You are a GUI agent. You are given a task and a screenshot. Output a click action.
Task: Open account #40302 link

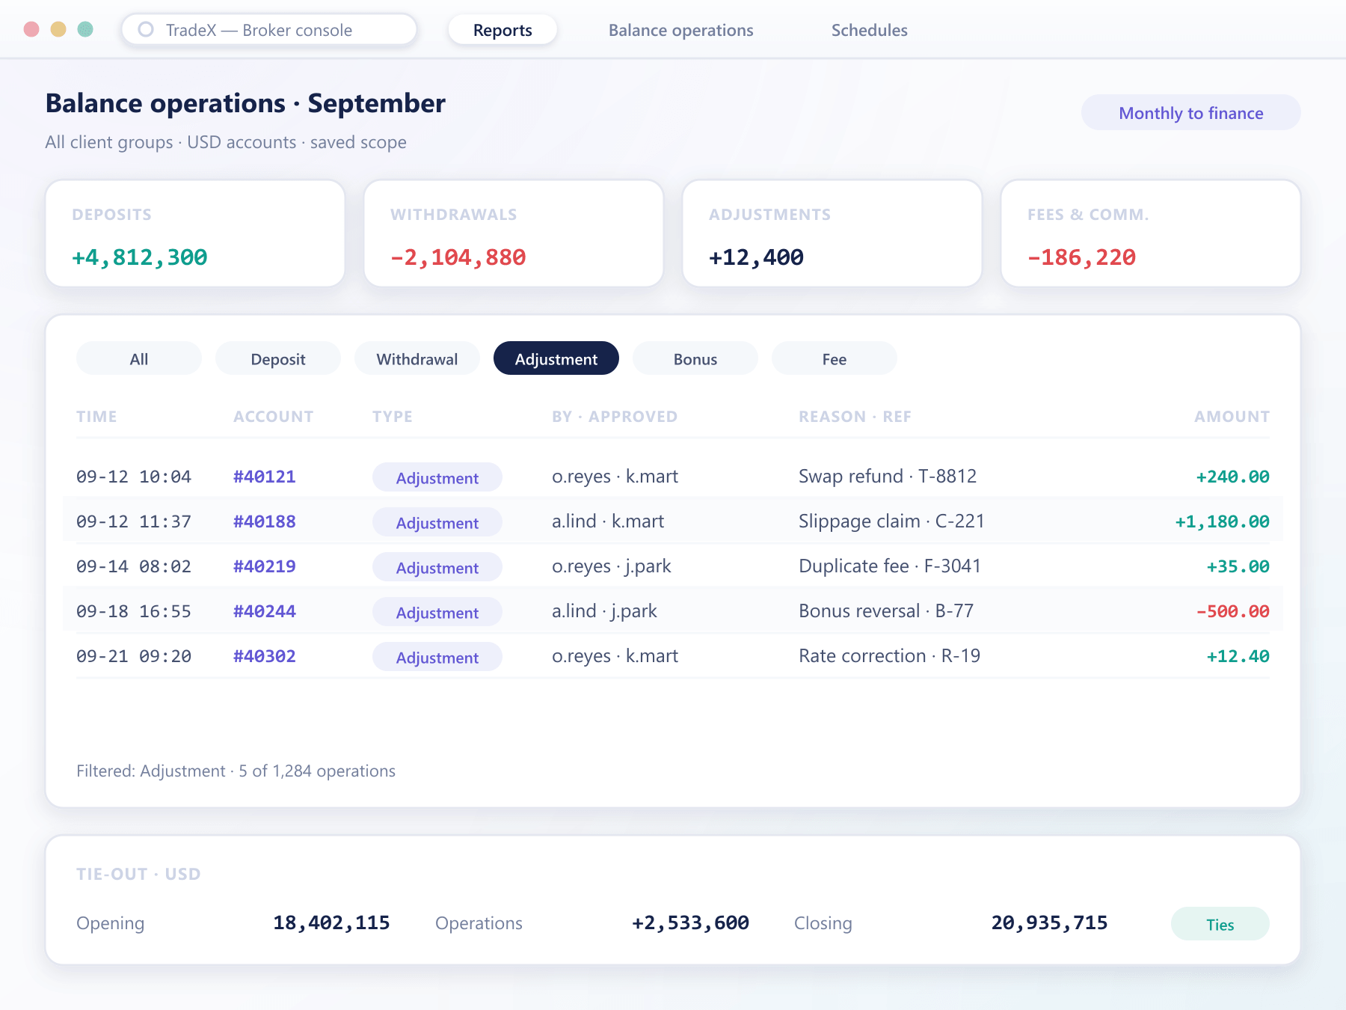pyautogui.click(x=265, y=656)
